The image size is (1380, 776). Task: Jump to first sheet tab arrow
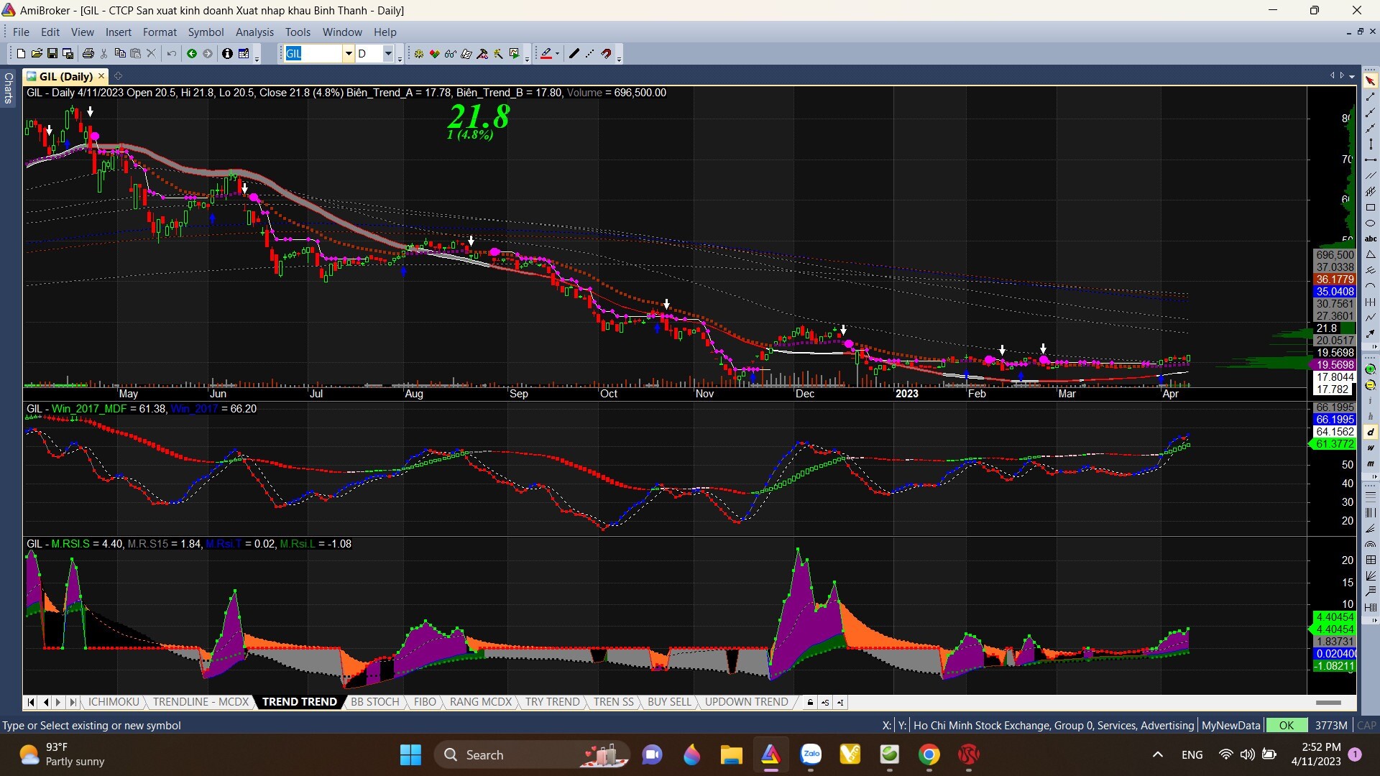(x=31, y=702)
